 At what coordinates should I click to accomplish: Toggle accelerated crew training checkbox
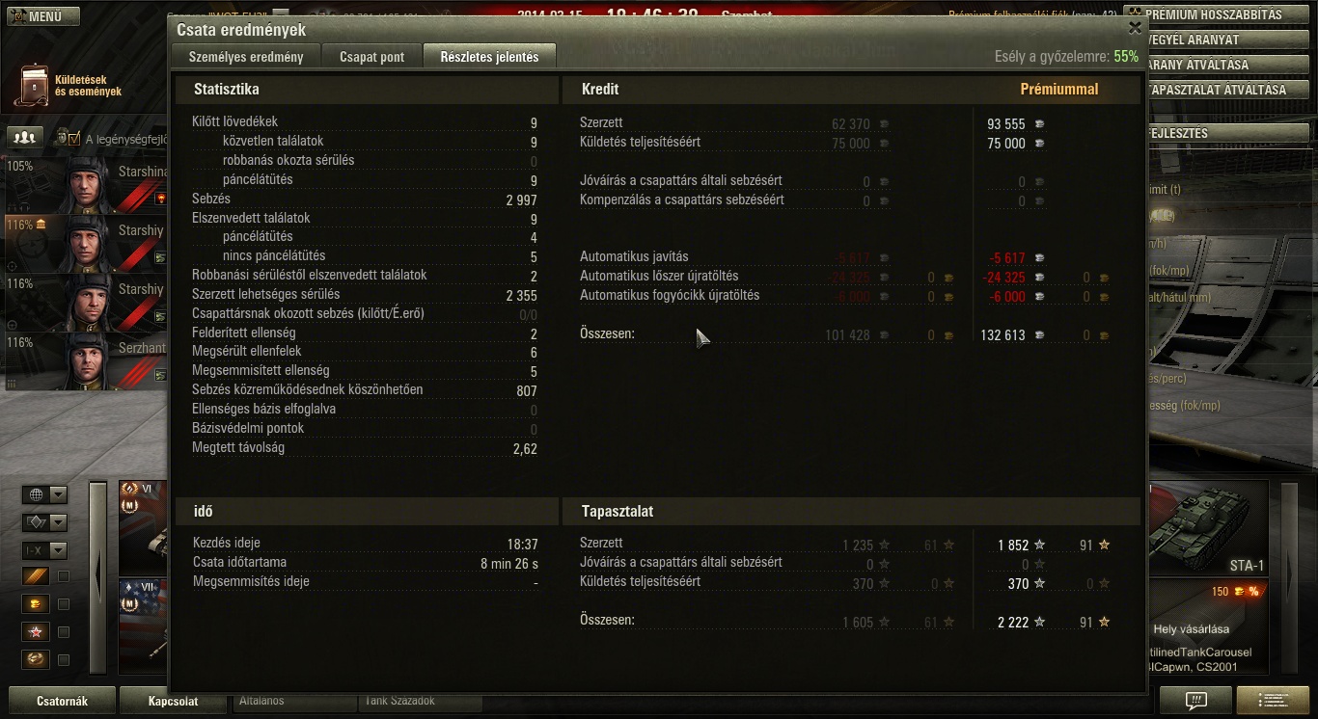74,139
